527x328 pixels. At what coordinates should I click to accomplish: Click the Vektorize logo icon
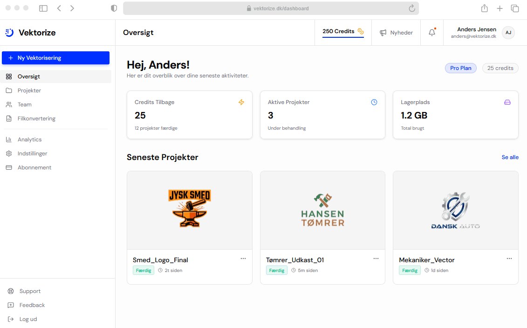point(9,32)
